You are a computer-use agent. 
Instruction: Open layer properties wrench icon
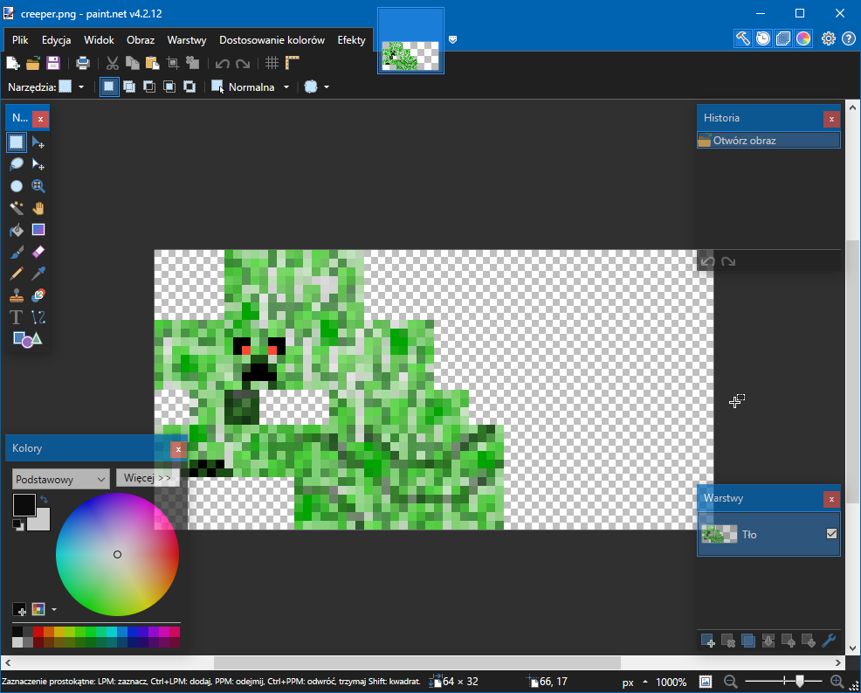(829, 641)
